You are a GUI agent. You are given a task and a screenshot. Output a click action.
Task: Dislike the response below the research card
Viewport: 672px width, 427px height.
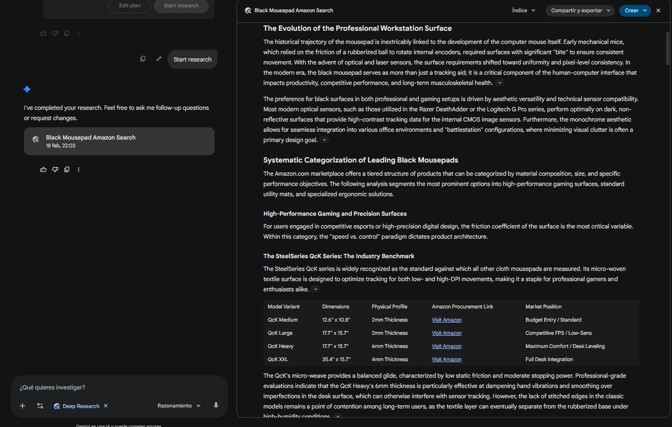pyautogui.click(x=55, y=169)
